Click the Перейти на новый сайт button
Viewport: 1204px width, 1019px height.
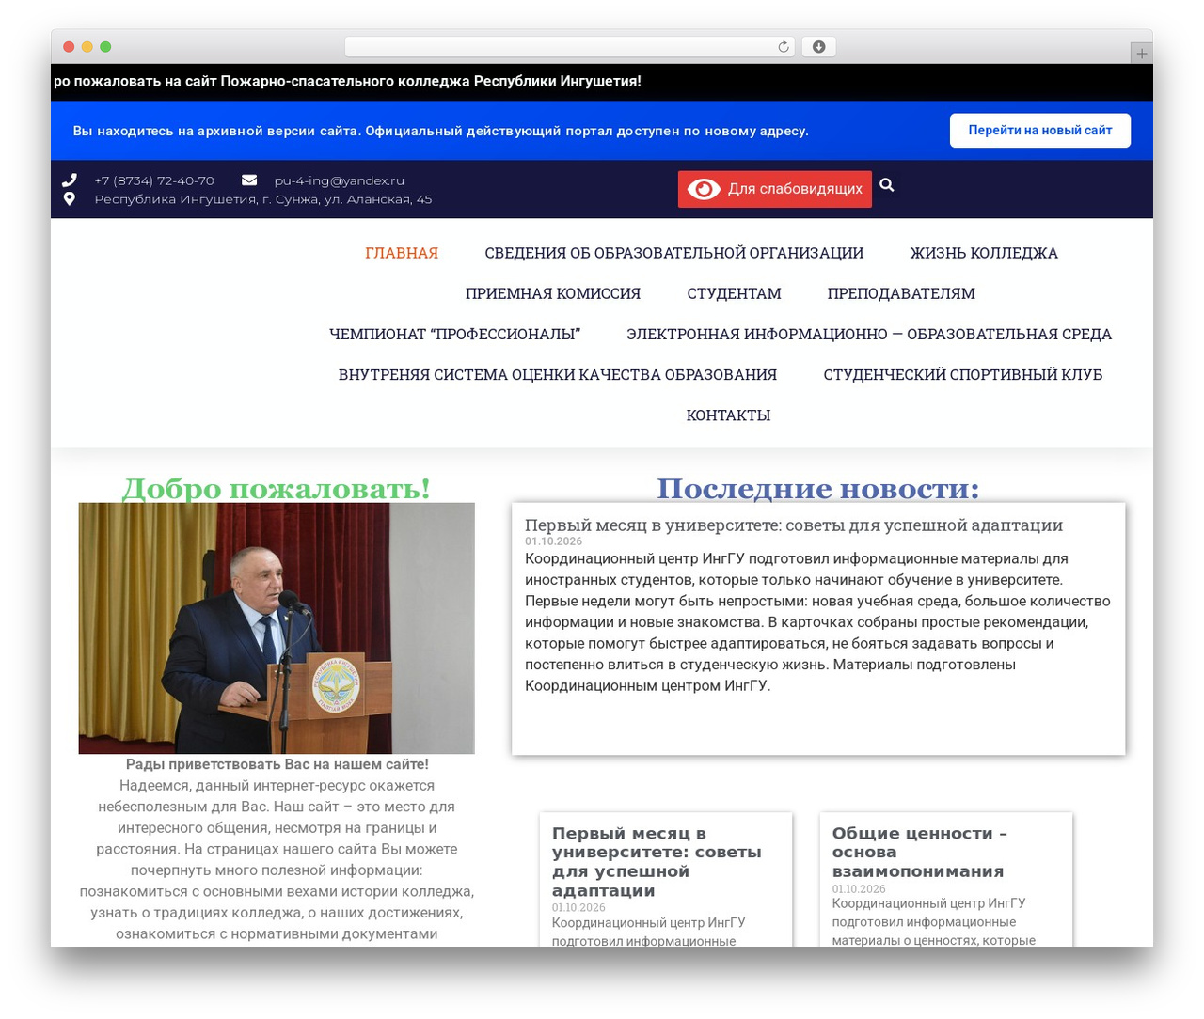[1040, 131]
